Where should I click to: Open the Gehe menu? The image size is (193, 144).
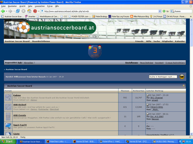[30, 6]
